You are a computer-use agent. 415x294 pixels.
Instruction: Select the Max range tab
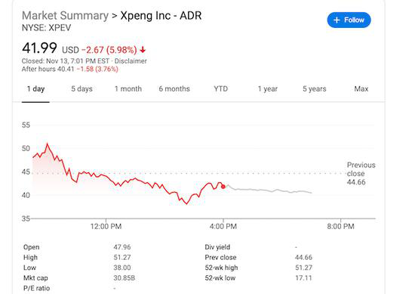pos(361,89)
